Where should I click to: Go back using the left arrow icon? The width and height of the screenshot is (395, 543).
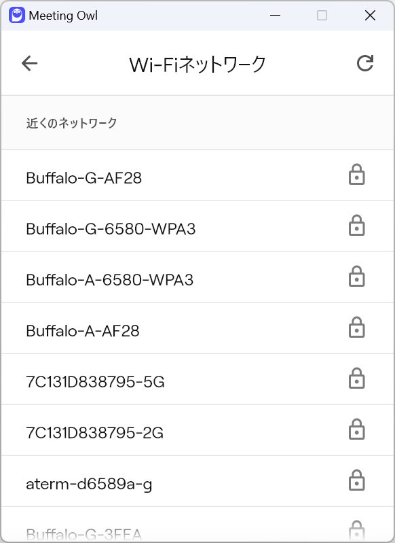tap(29, 63)
